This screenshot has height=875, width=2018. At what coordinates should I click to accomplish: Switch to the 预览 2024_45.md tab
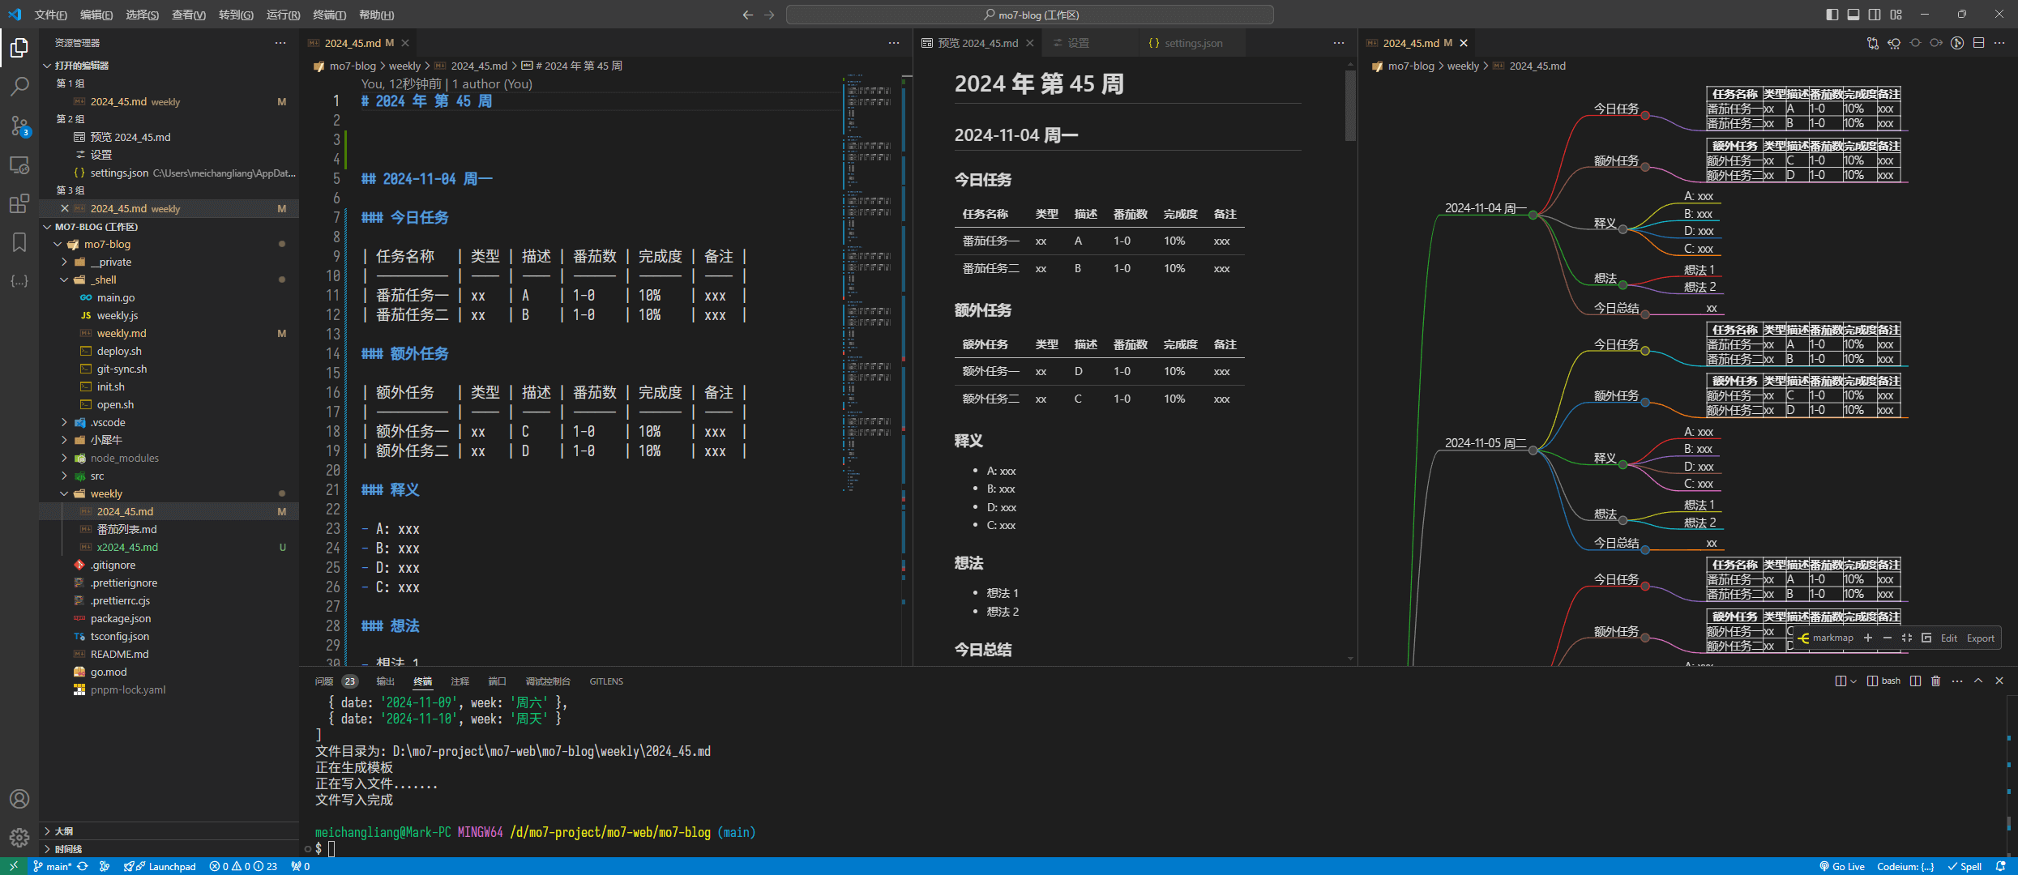coord(977,43)
